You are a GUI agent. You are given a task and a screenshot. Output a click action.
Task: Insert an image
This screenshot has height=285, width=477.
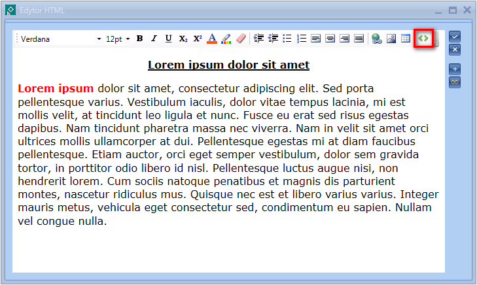coord(391,39)
